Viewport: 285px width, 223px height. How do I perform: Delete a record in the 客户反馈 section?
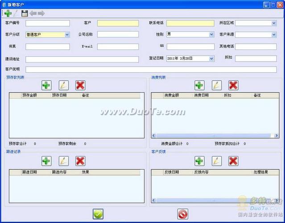[233, 161]
